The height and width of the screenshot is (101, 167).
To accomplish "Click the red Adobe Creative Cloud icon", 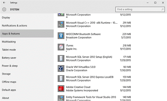I will pos(61,88).
